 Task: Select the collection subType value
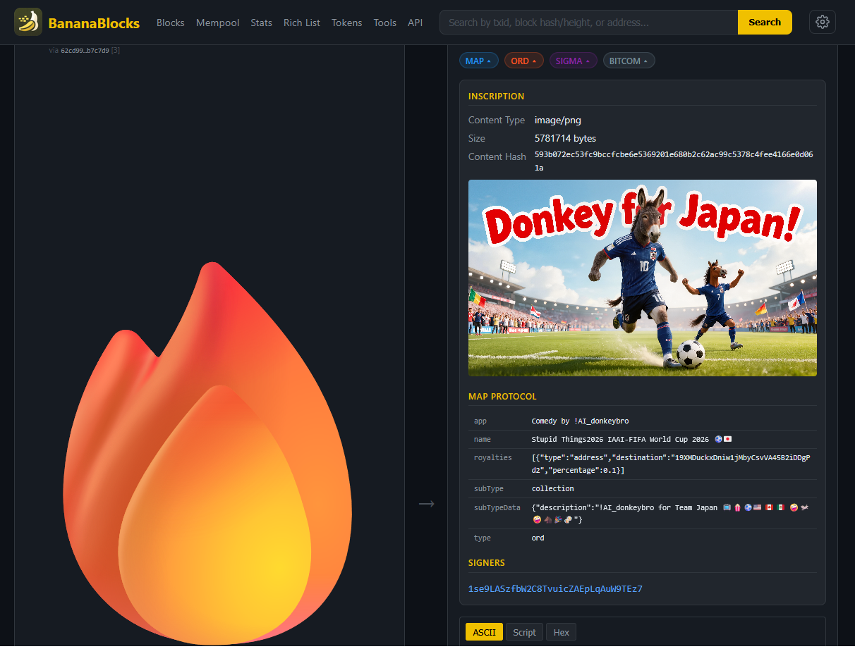click(553, 488)
